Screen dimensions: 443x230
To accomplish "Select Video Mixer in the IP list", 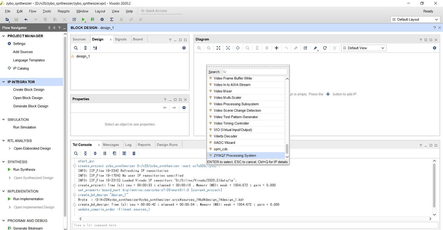I will 246,91.
